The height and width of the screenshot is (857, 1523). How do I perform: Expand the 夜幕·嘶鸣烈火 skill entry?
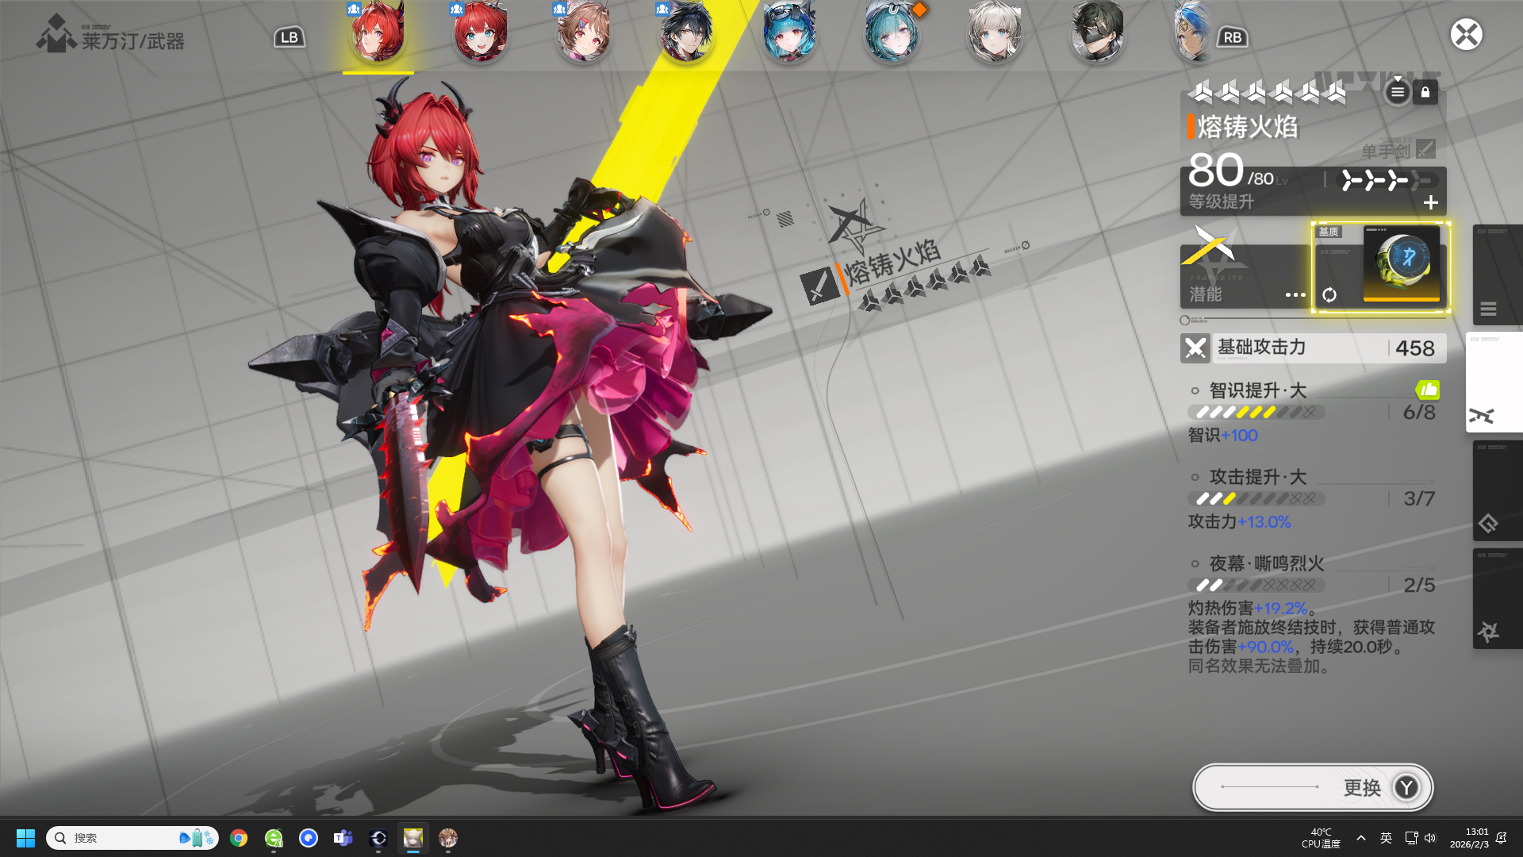point(1266,563)
